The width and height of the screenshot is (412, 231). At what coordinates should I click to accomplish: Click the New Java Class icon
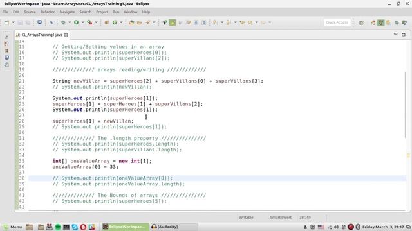pos(115,22)
